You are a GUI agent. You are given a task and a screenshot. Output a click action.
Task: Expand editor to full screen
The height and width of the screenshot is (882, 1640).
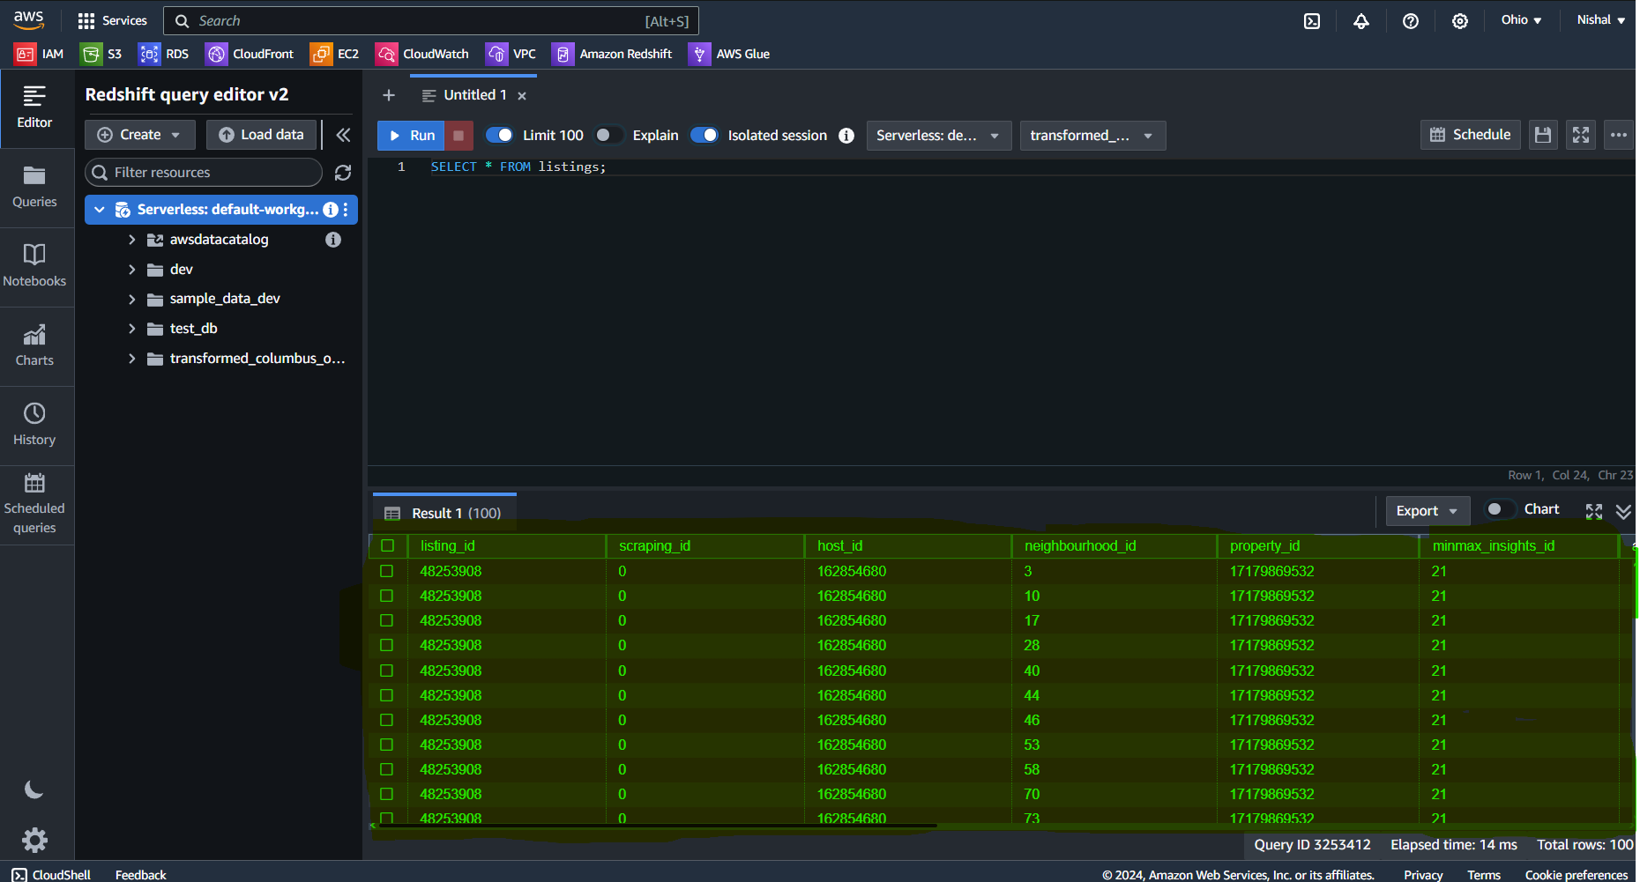point(1581,135)
